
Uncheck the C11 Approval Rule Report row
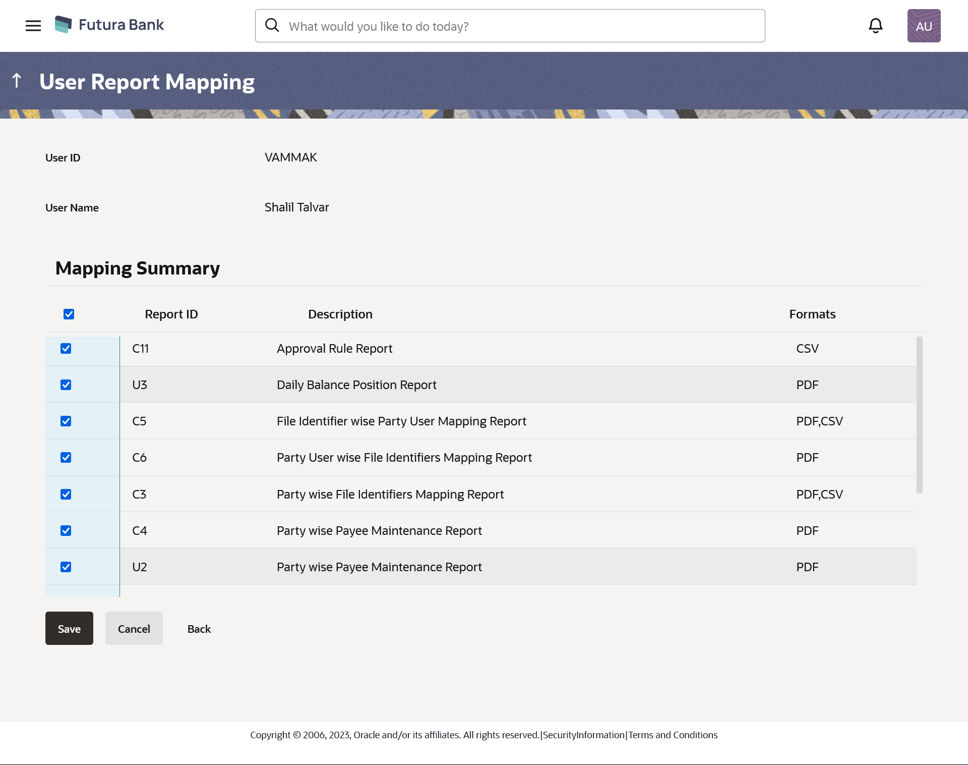[66, 349]
